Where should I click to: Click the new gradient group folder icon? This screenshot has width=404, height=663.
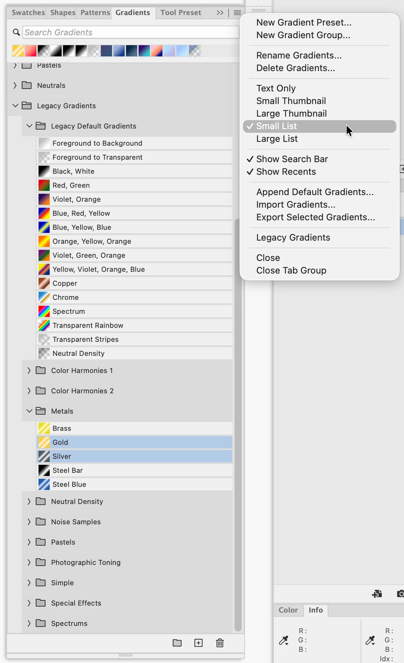point(177,643)
